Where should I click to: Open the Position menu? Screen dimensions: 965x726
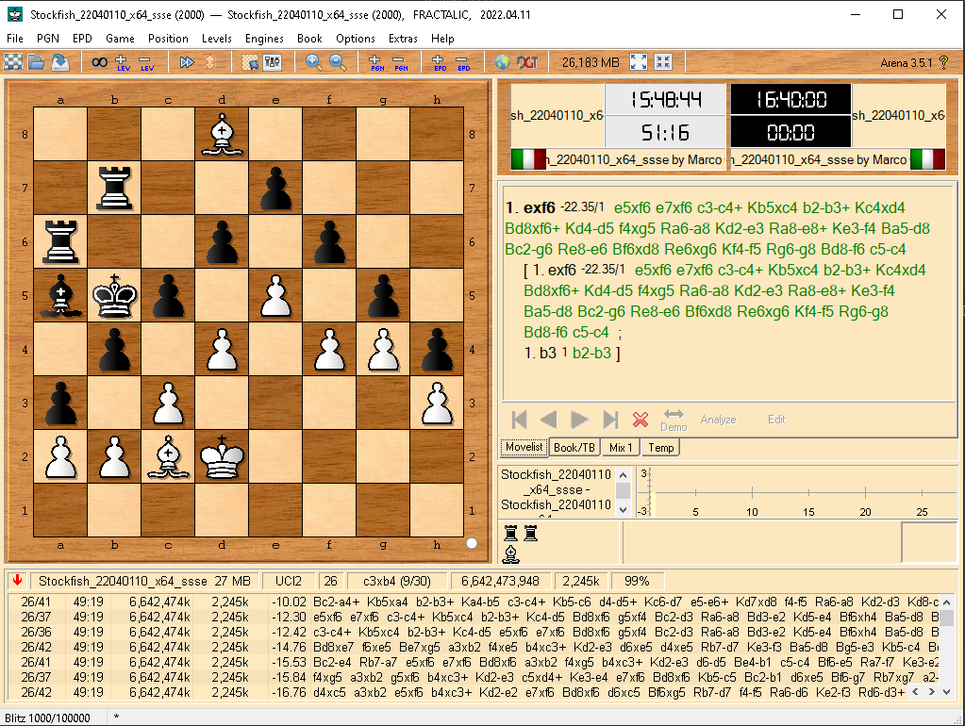168,38
